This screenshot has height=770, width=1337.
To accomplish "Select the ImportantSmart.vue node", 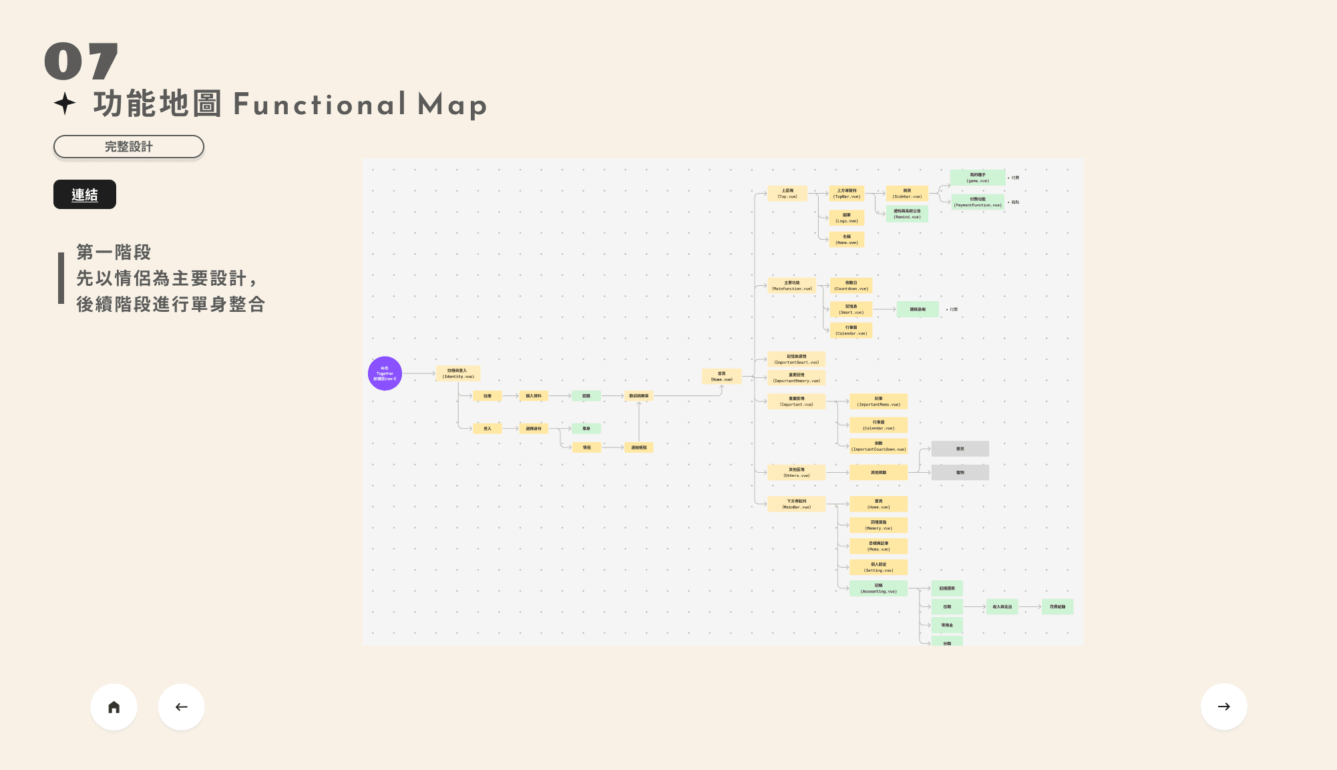I will pyautogui.click(x=796, y=359).
